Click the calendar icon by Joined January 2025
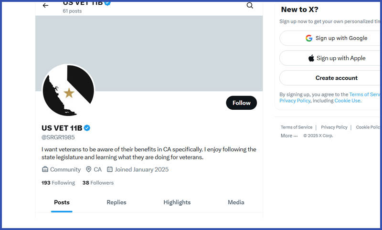This screenshot has width=382, height=230. coord(110,169)
